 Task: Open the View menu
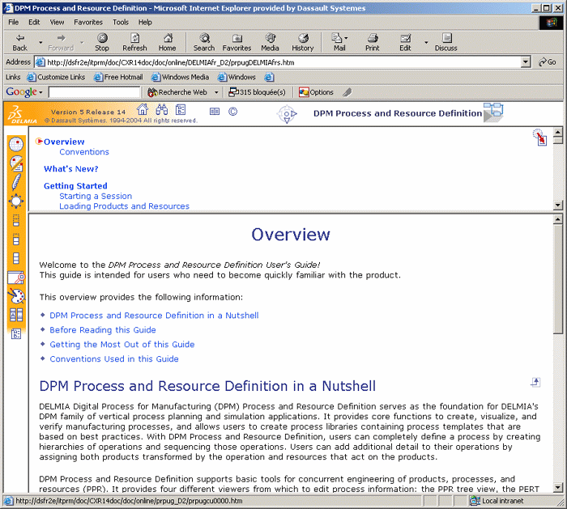[x=57, y=22]
